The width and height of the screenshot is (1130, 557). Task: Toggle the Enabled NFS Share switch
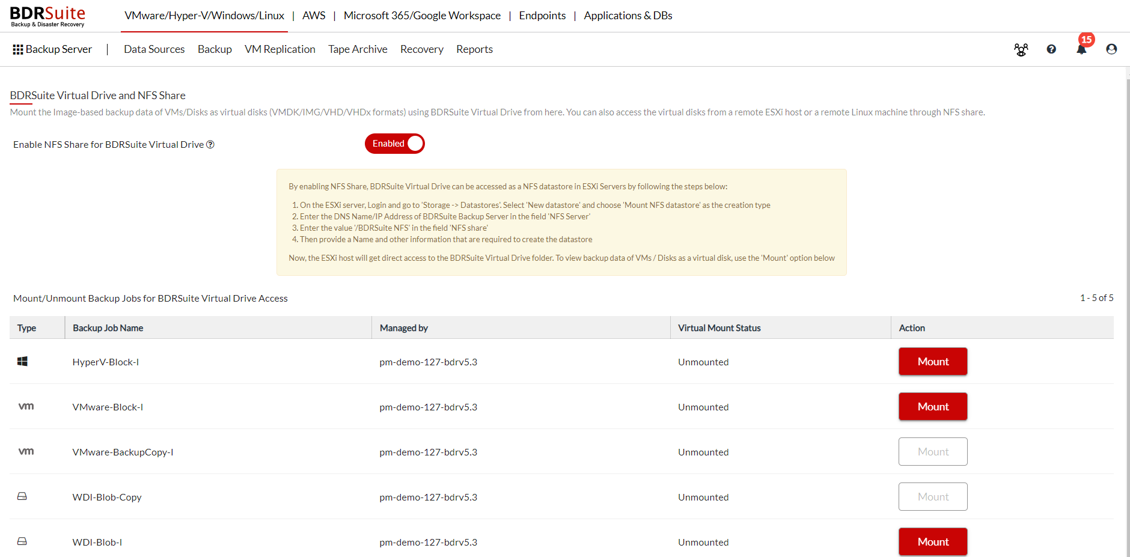[395, 144]
